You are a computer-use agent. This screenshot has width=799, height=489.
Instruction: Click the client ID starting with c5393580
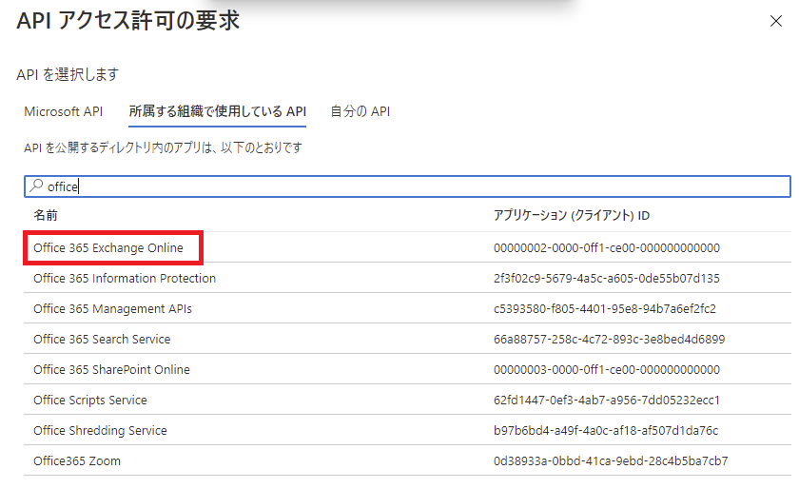point(605,309)
